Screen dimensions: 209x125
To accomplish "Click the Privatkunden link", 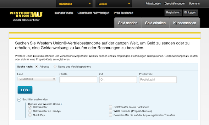I will 153,3.
